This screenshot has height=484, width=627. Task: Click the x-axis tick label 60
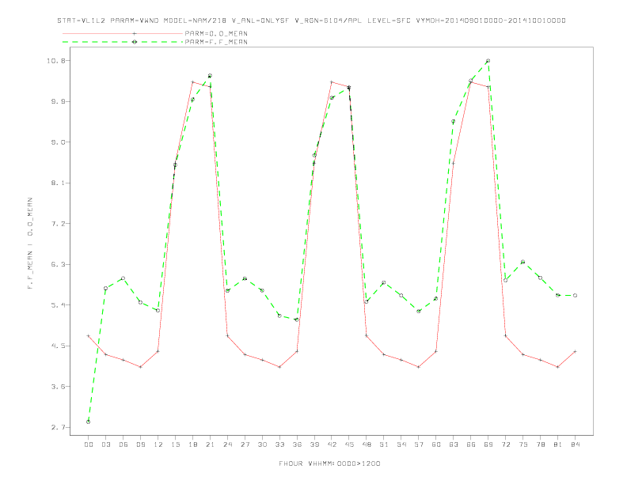[x=436, y=444]
